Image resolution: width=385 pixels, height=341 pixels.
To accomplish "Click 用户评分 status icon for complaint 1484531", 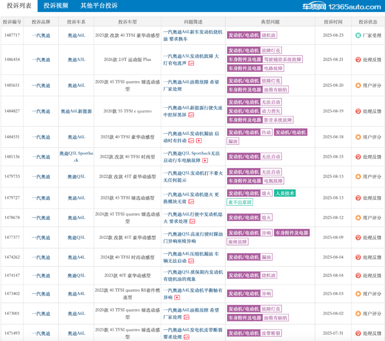I will (358, 137).
